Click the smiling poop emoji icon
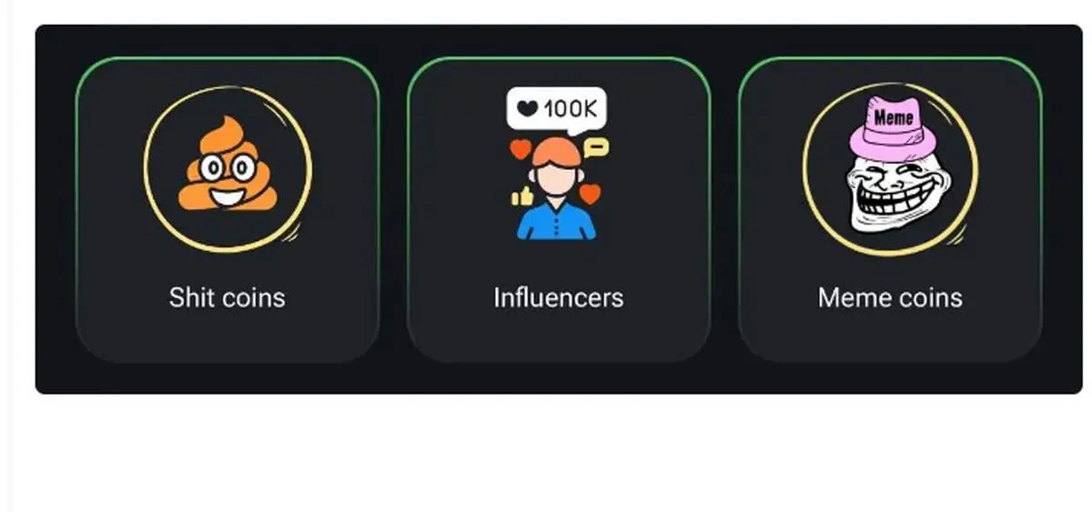This screenshot has height=512, width=1092. coord(227,165)
